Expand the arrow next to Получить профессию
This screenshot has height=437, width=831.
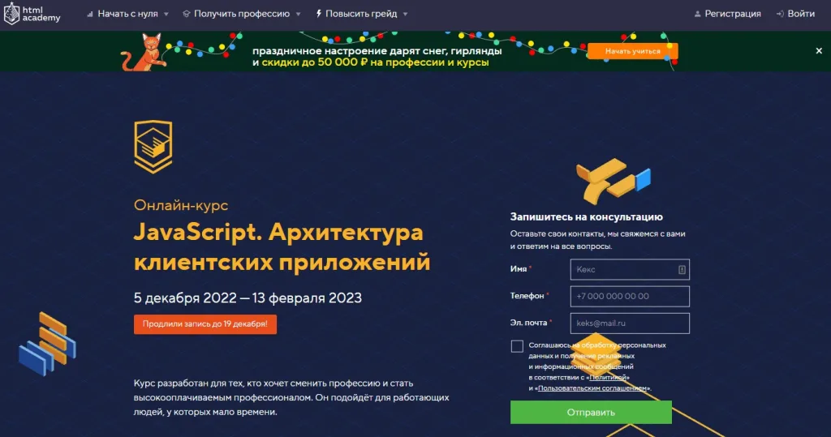[x=298, y=15]
